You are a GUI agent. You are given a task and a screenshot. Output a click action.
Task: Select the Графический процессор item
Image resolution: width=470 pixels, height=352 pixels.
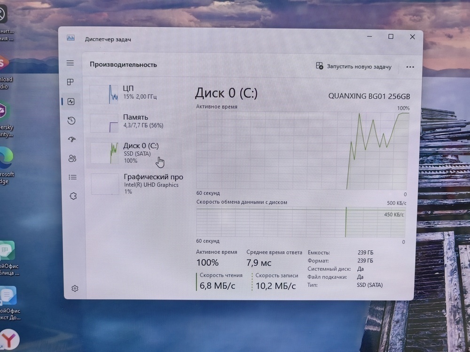tap(136, 184)
